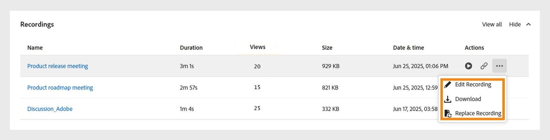Open the Discussion_Adobe recording
Screen dimensions: 550x140
[x=50, y=109]
